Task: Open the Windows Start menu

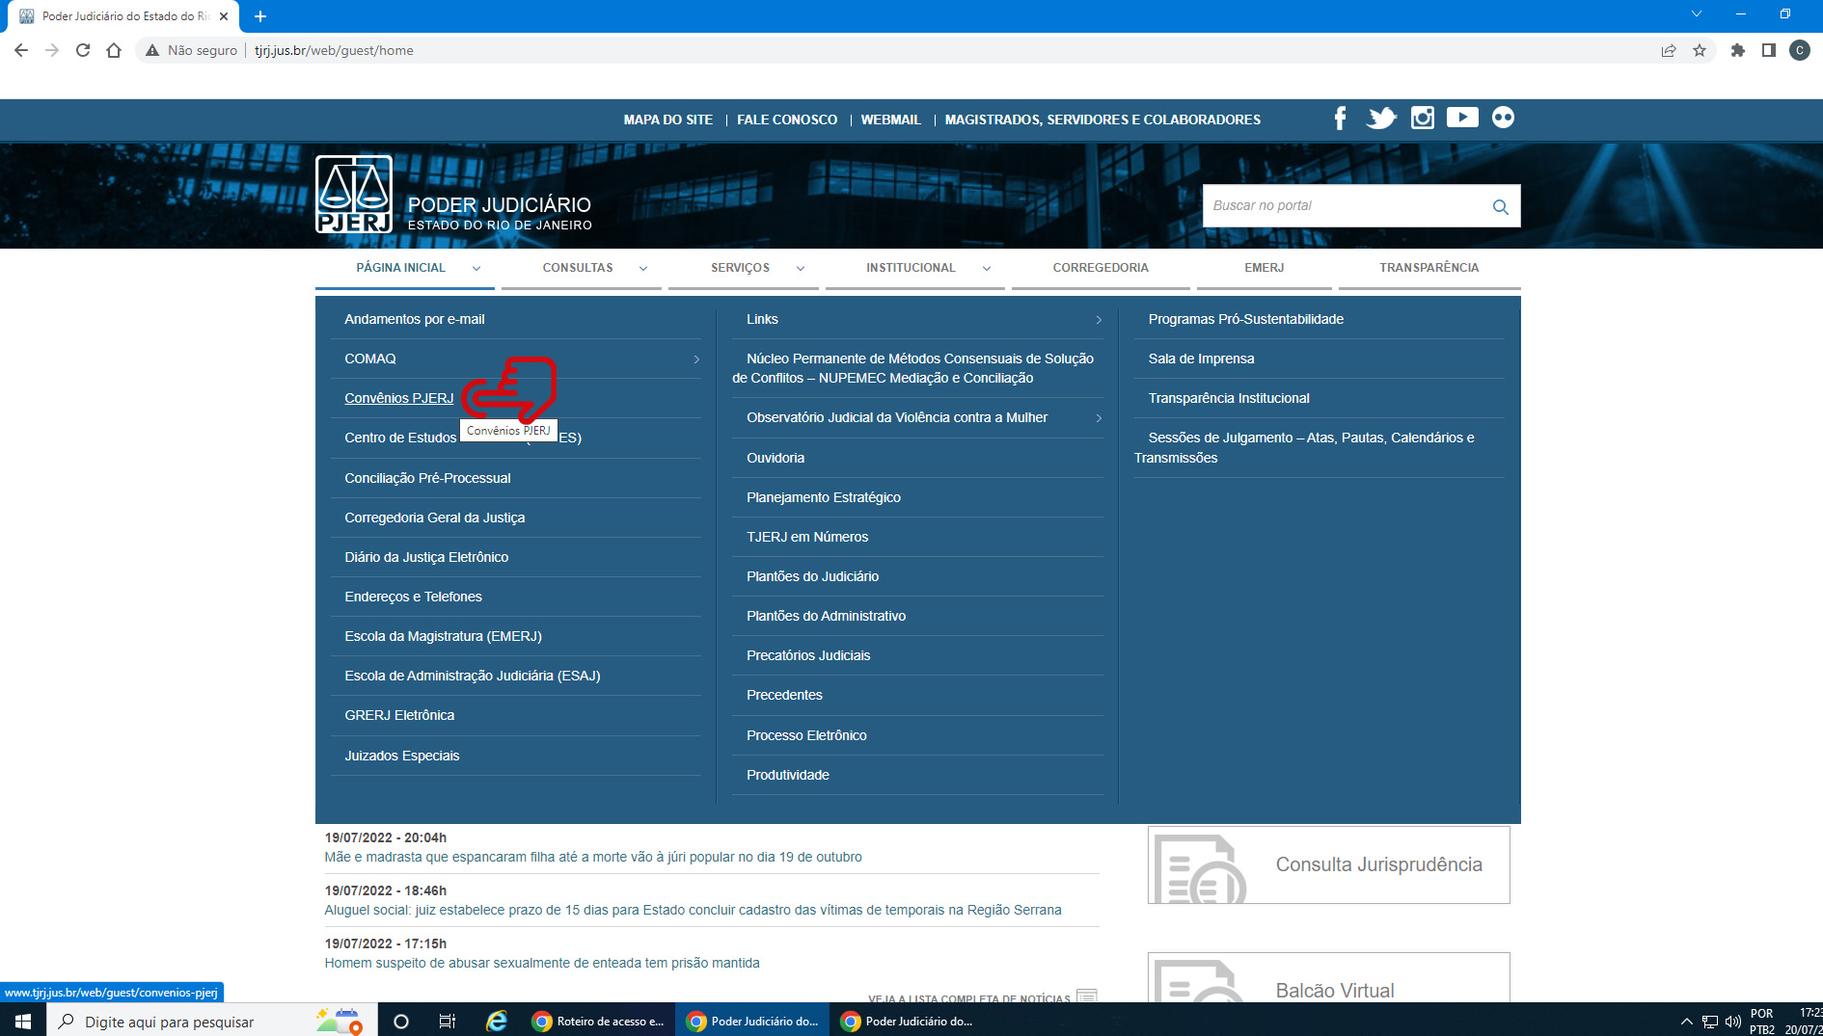Action: (x=23, y=1021)
